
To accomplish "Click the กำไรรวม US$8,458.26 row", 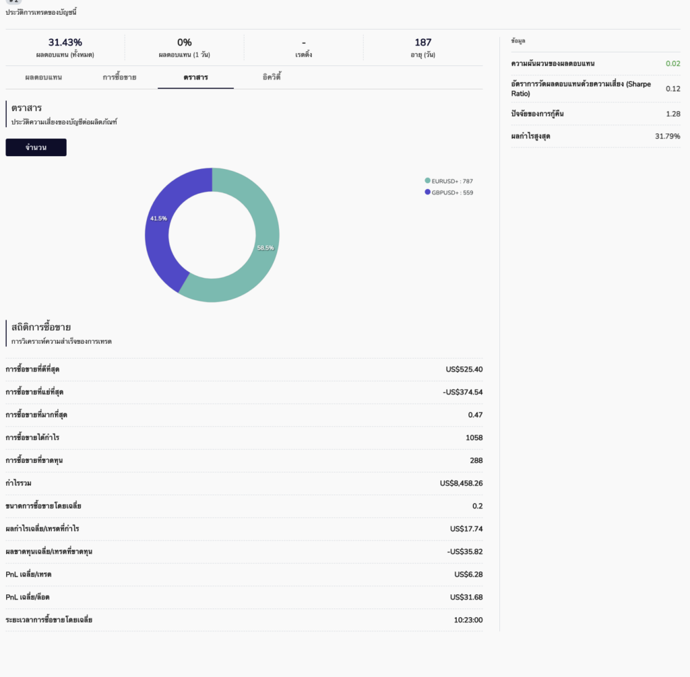I will pyautogui.click(x=244, y=483).
